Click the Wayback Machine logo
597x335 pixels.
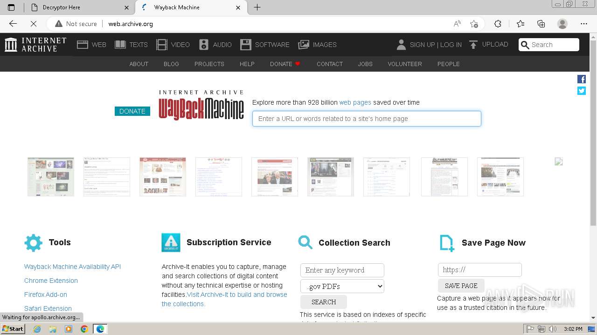[x=201, y=105]
